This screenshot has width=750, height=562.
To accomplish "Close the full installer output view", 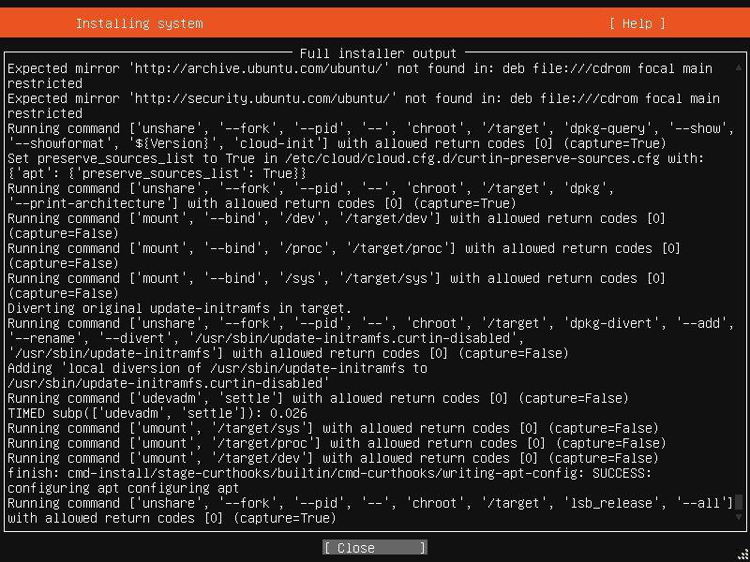I will coord(374,548).
